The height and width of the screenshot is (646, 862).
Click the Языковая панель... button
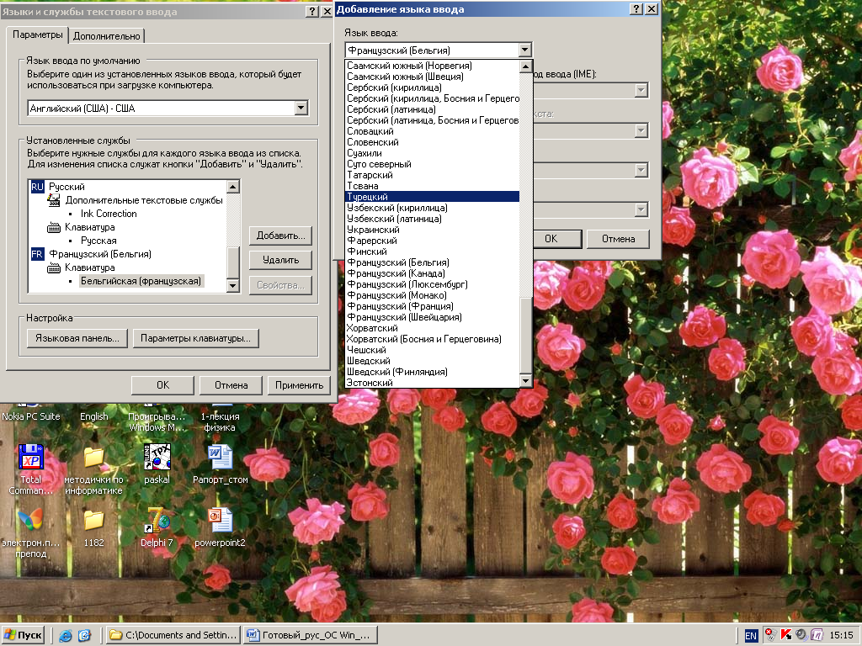pyautogui.click(x=77, y=338)
